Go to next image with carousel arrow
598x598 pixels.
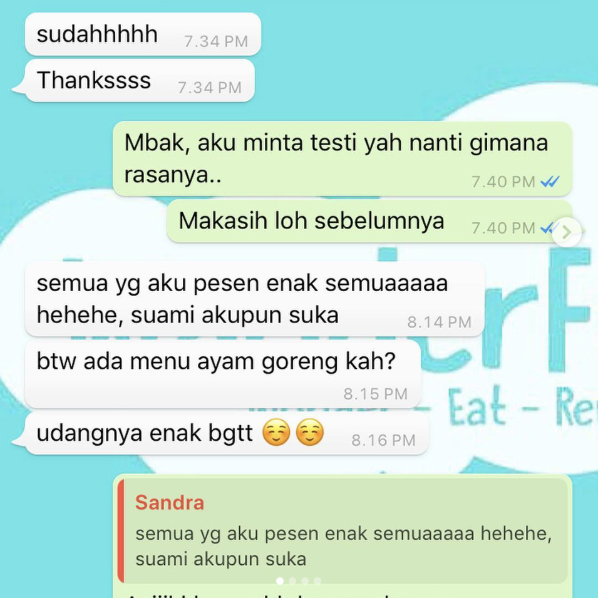(567, 232)
